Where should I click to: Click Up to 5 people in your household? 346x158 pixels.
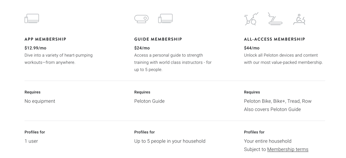click(x=170, y=141)
